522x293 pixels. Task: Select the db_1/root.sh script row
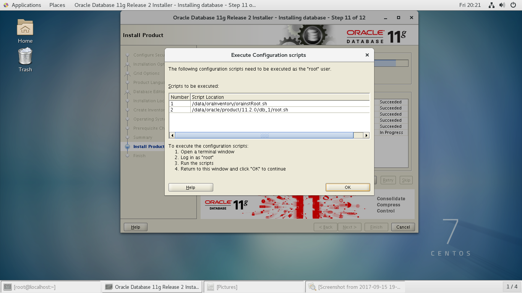(x=269, y=109)
